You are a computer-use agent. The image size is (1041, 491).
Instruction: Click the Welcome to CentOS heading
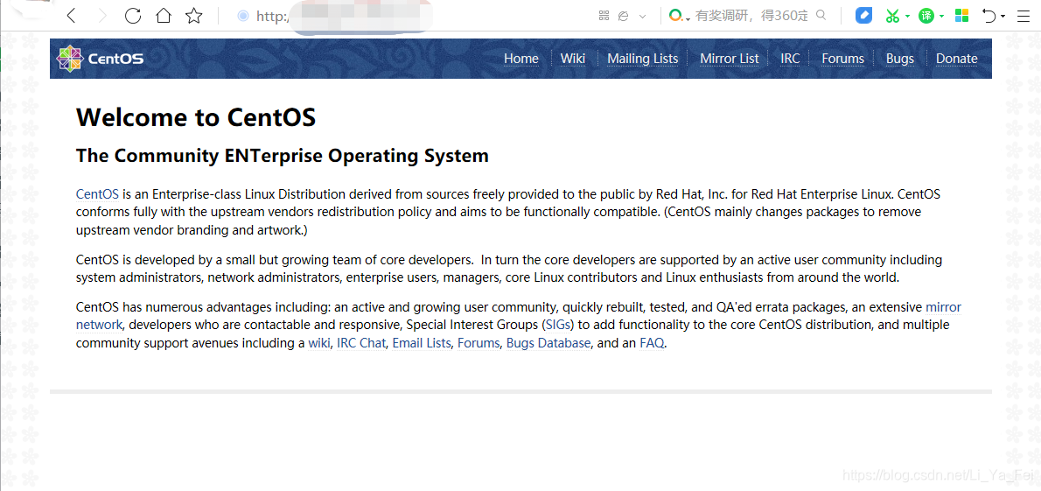pyautogui.click(x=196, y=117)
